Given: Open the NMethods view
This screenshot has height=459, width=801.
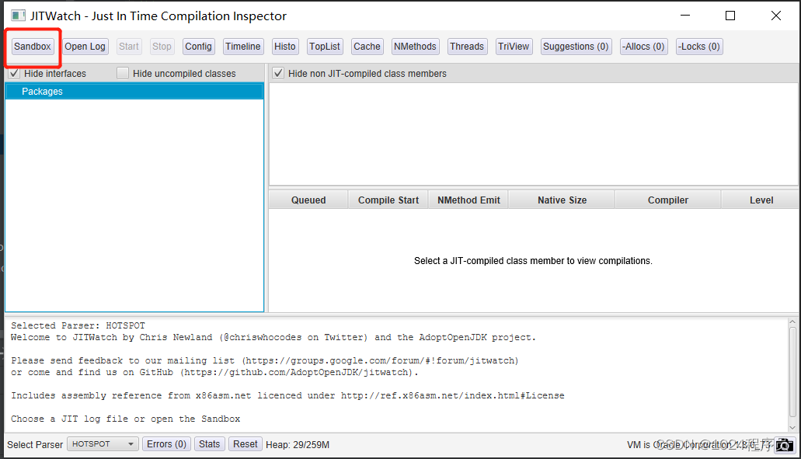Looking at the screenshot, I should pyautogui.click(x=415, y=47).
